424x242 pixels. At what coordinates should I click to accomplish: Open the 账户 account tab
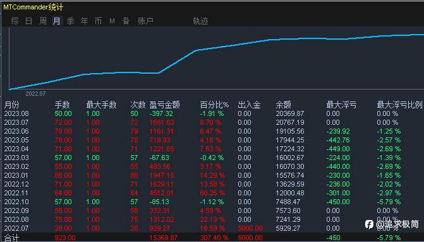(145, 21)
